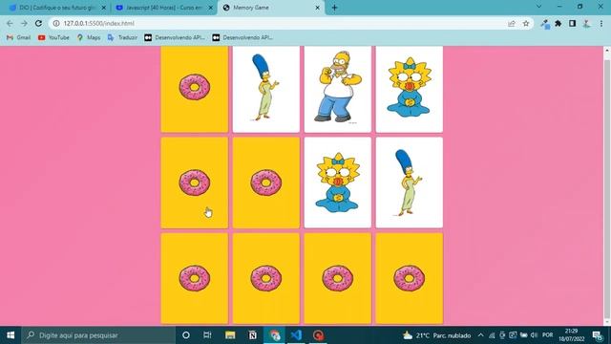Viewport: 611px width, 344px height.
Task: Change the POR input language
Action: [547, 335]
